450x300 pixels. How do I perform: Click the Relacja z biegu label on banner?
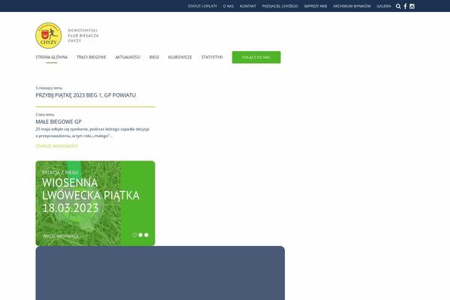[60, 172]
